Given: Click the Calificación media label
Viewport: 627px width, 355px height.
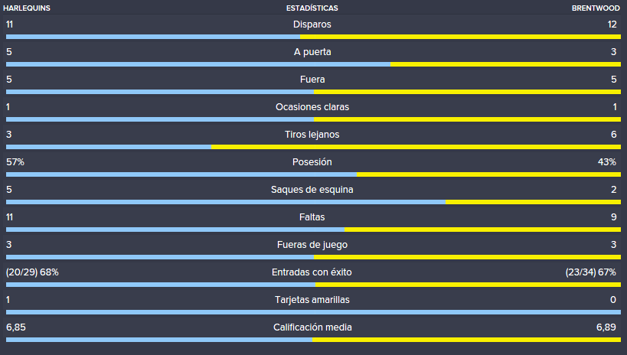Looking at the screenshot, I should [x=312, y=327].
